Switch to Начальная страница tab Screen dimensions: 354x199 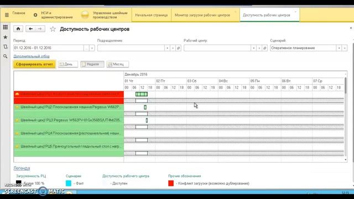151,15
